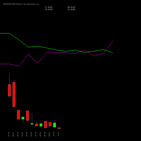Click the small green candle above 03 Feb
This screenshot has height=141, width=141.
coord(32,124)
